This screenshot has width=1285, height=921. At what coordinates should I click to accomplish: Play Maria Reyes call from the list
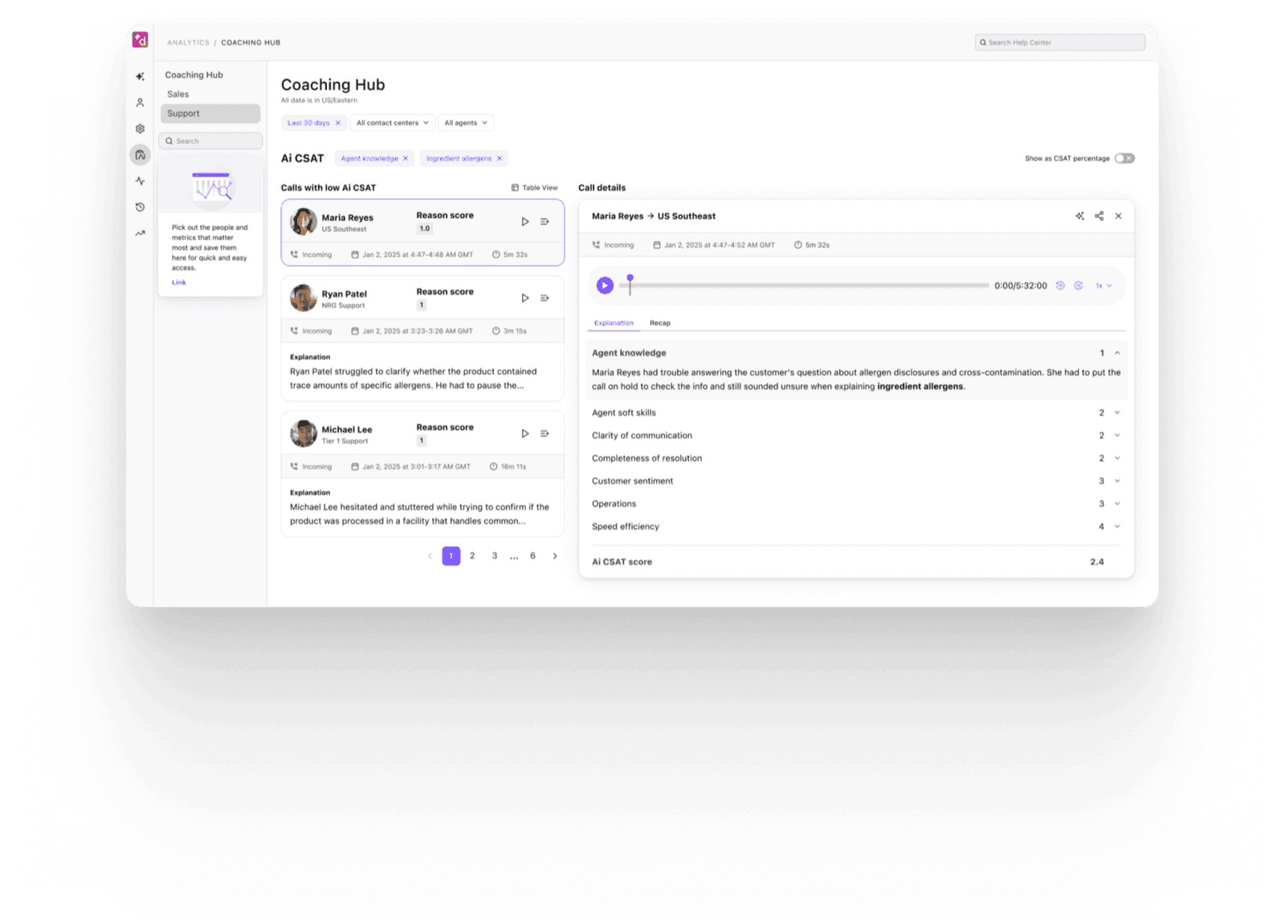(524, 222)
